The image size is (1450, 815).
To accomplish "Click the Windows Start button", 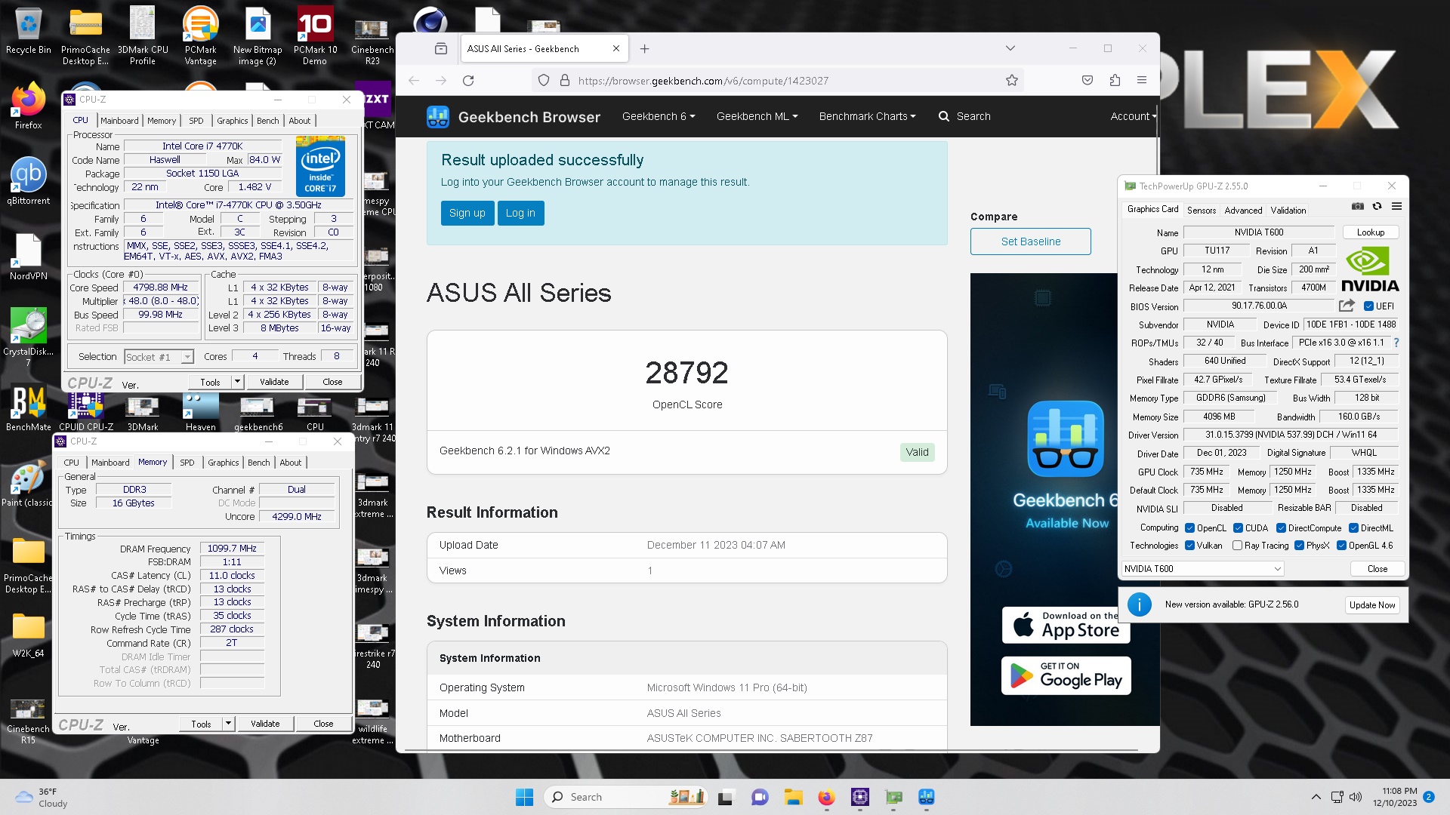I will pyautogui.click(x=524, y=797).
